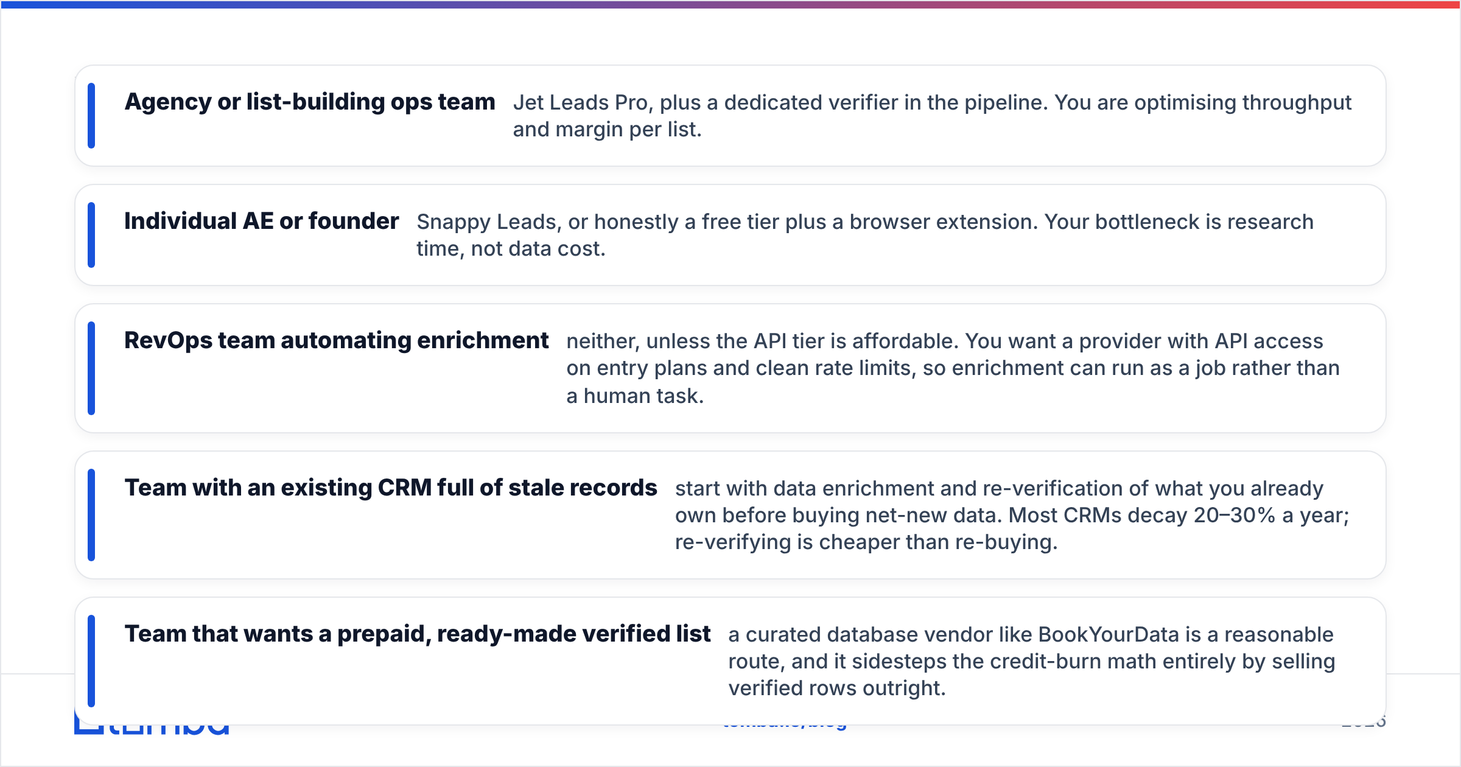Click the blue bar beside Agency card

click(91, 116)
